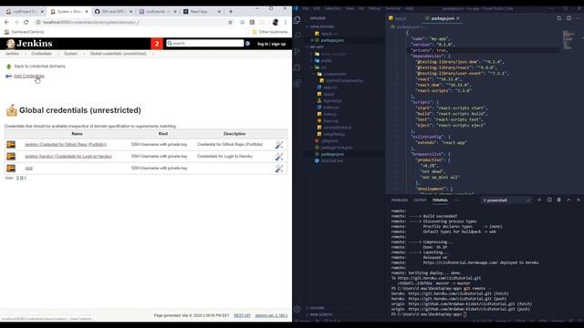Click the credential icon in the Github Repo row
The height and width of the screenshot is (328, 584).
11,145
